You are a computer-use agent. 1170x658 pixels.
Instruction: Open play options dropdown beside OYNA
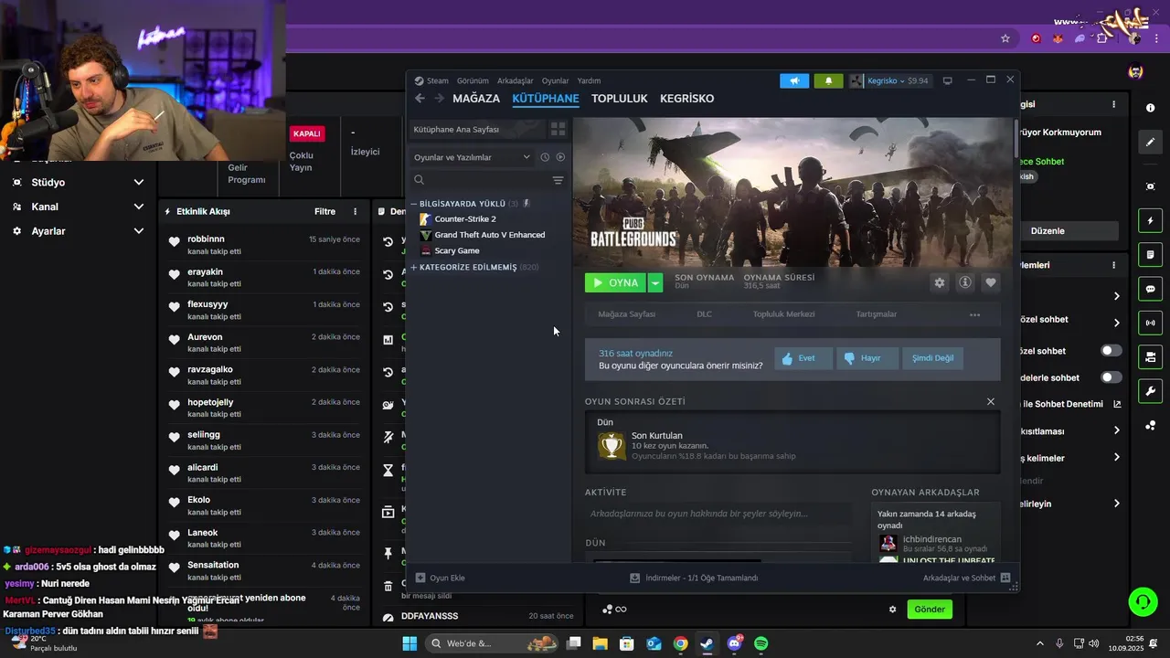[x=655, y=282]
